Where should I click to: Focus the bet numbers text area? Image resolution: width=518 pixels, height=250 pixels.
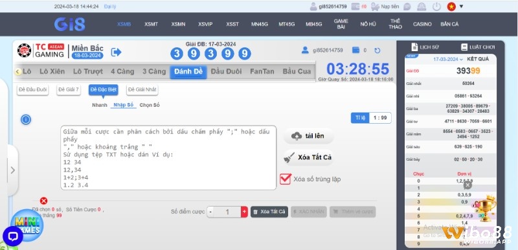coord(168,157)
